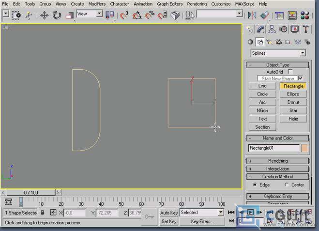Screen dimensions: 319x231
Task: Open the Selected key filter dropdown
Action: (221, 213)
